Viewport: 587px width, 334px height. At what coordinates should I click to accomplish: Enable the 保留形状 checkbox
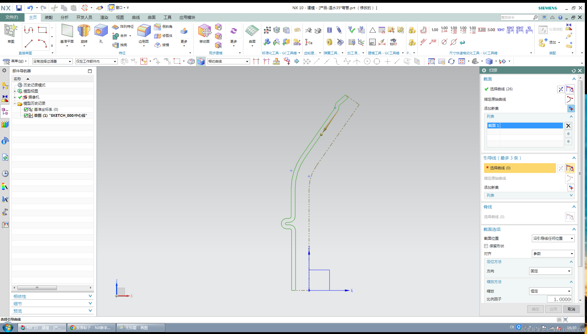(x=486, y=246)
